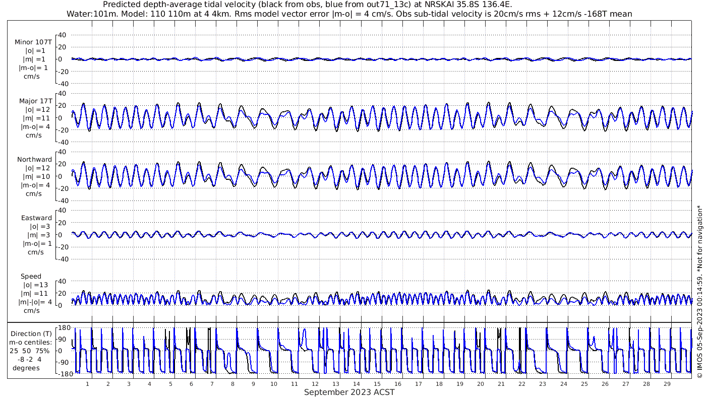The width and height of the screenshot is (706, 403).
Task: Select day 22 on the time axis
Action: tap(522, 384)
